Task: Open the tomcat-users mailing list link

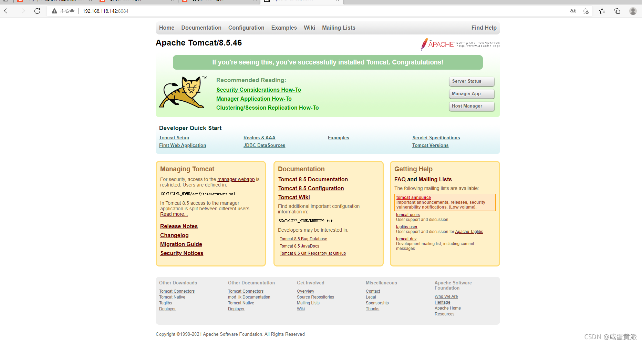Action: [x=408, y=215]
